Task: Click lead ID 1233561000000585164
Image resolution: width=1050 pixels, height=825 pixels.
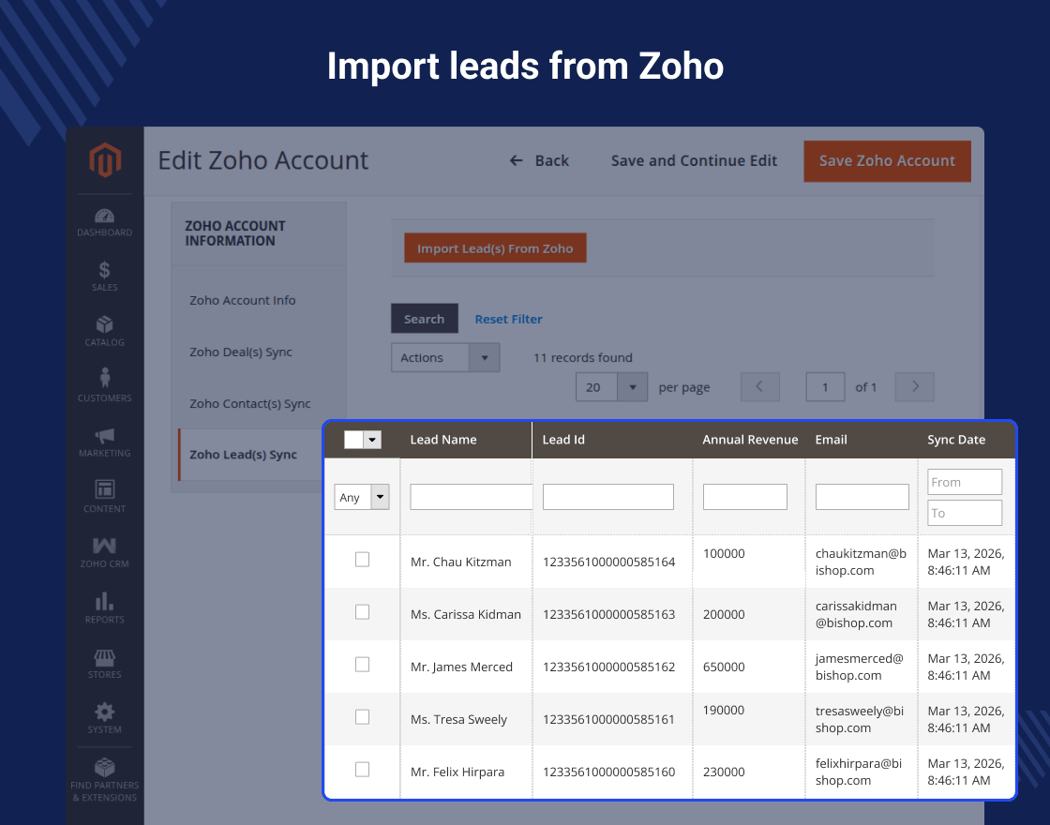Action: pos(608,562)
